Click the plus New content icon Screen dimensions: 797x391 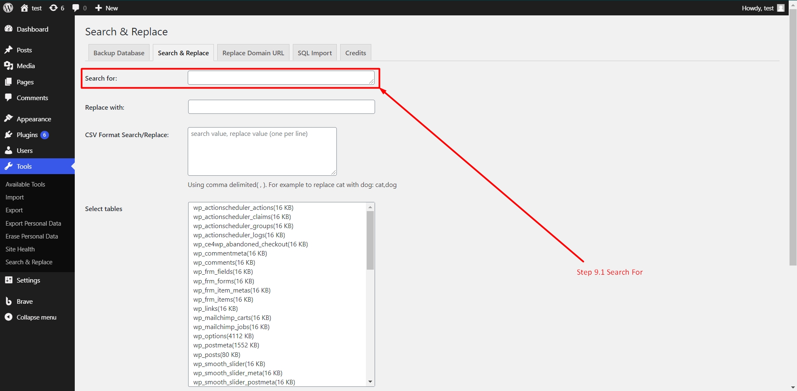[x=98, y=8]
